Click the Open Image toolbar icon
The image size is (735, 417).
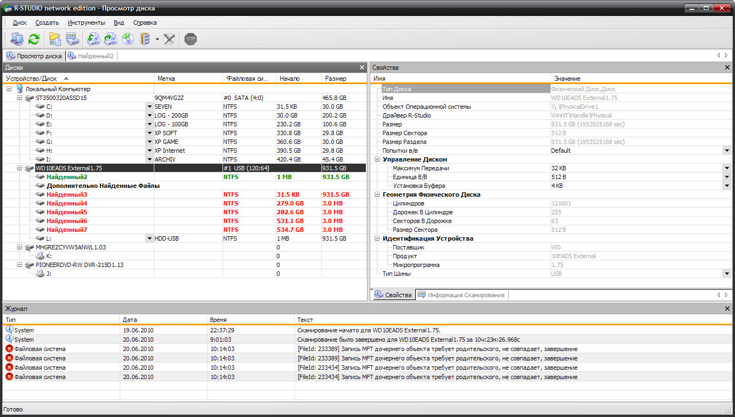click(93, 39)
